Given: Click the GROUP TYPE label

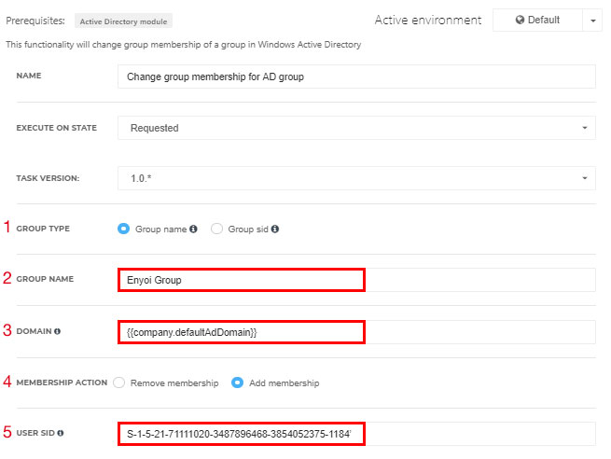Looking at the screenshot, I should coord(43,229).
